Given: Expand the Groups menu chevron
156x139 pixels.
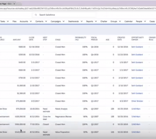Looking at the screenshot, I should click(x=120, y=21).
